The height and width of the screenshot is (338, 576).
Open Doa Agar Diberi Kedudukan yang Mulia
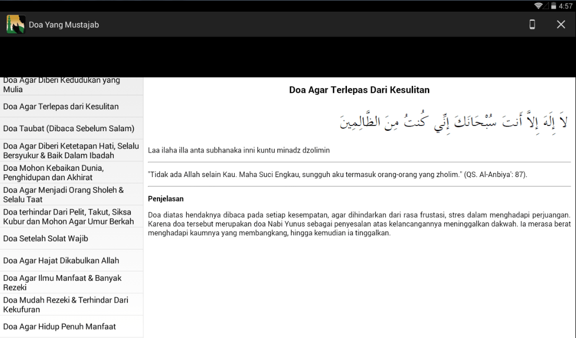click(71, 86)
